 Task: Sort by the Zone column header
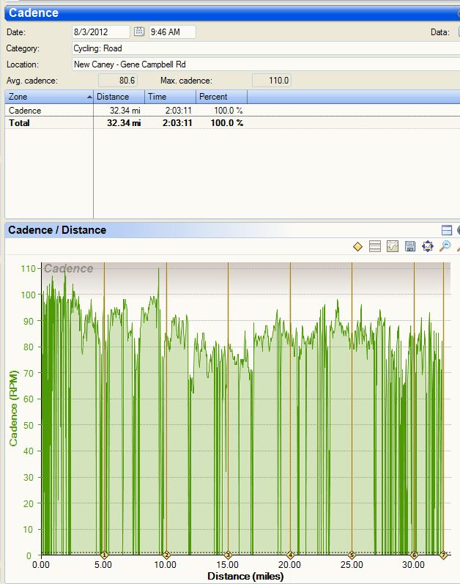tap(48, 97)
